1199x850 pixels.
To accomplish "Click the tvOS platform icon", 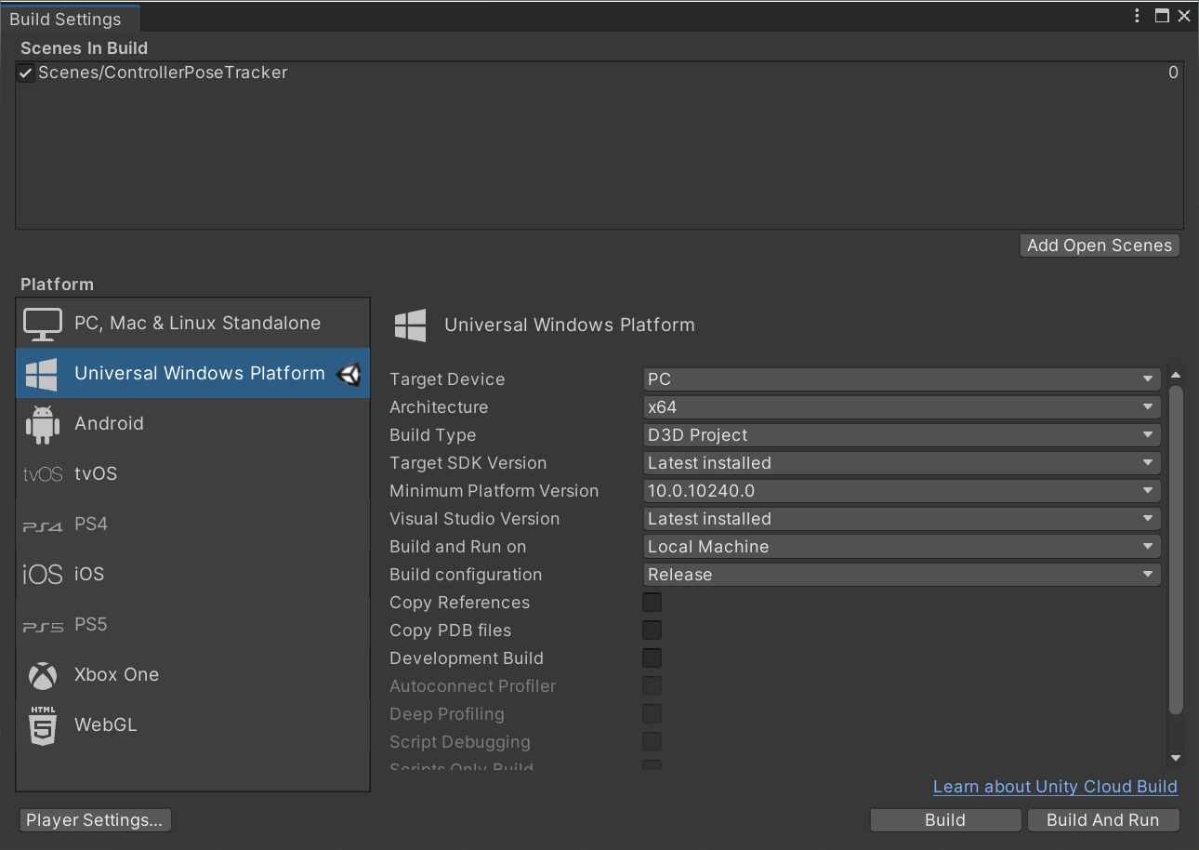I will (x=43, y=474).
